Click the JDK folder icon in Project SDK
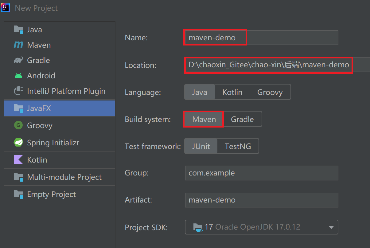Screen dimensions: 370x248 [198, 227]
